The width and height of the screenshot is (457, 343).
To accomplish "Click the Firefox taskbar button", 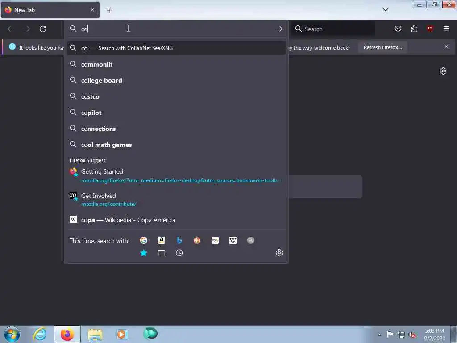I will [67, 334].
